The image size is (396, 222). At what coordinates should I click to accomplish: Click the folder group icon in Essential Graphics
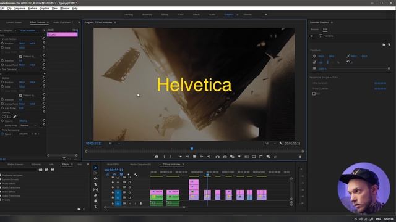(384, 44)
